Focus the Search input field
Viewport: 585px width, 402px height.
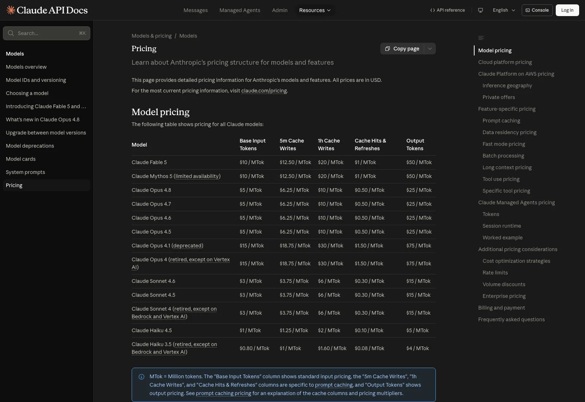tap(46, 33)
